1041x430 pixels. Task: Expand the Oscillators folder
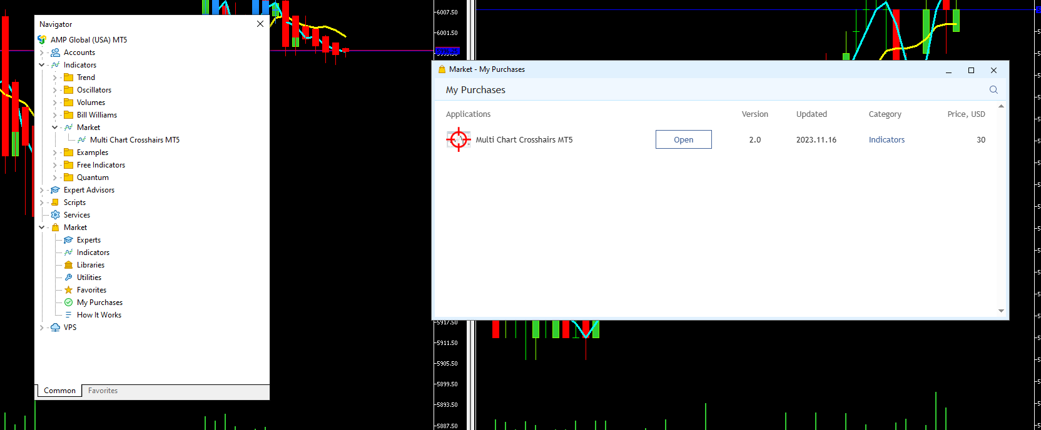[55, 90]
